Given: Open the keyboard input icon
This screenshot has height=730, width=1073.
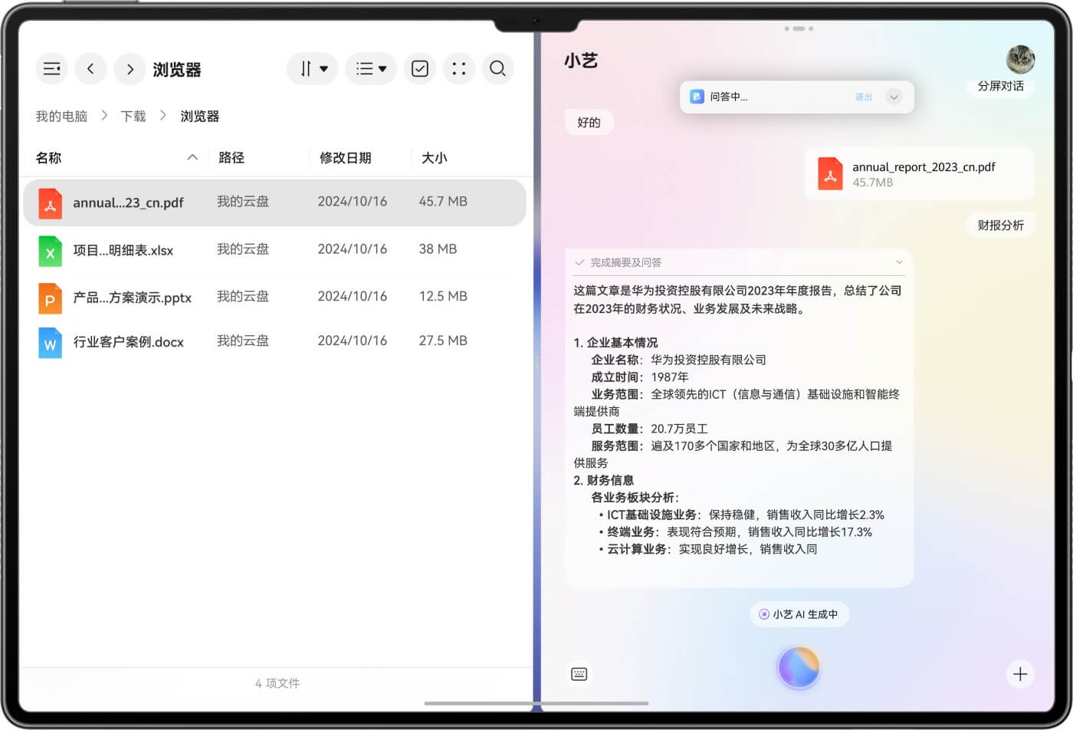Looking at the screenshot, I should click(579, 674).
